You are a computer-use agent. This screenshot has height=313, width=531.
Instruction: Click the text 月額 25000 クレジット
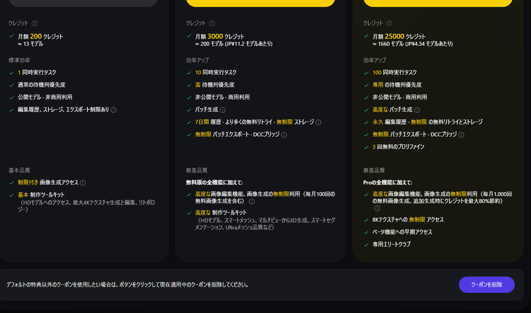pos(399,36)
